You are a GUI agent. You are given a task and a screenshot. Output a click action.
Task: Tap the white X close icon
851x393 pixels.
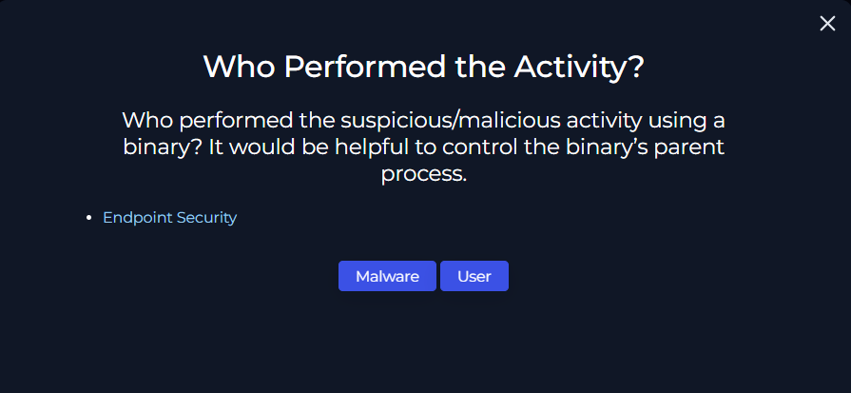(827, 24)
